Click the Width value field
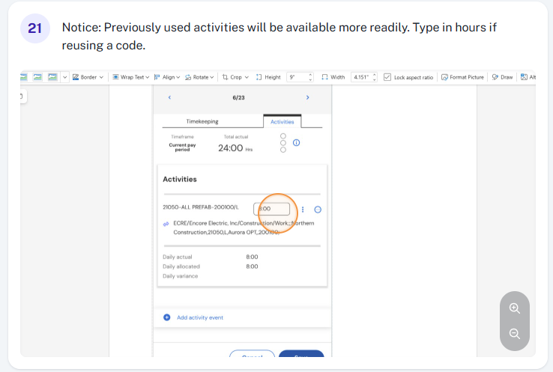 pos(361,77)
